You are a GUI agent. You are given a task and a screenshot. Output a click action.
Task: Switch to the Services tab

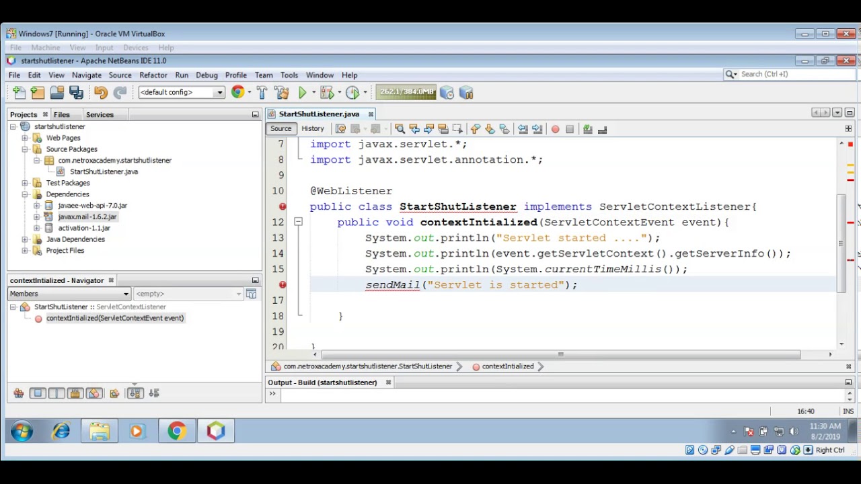coord(100,114)
